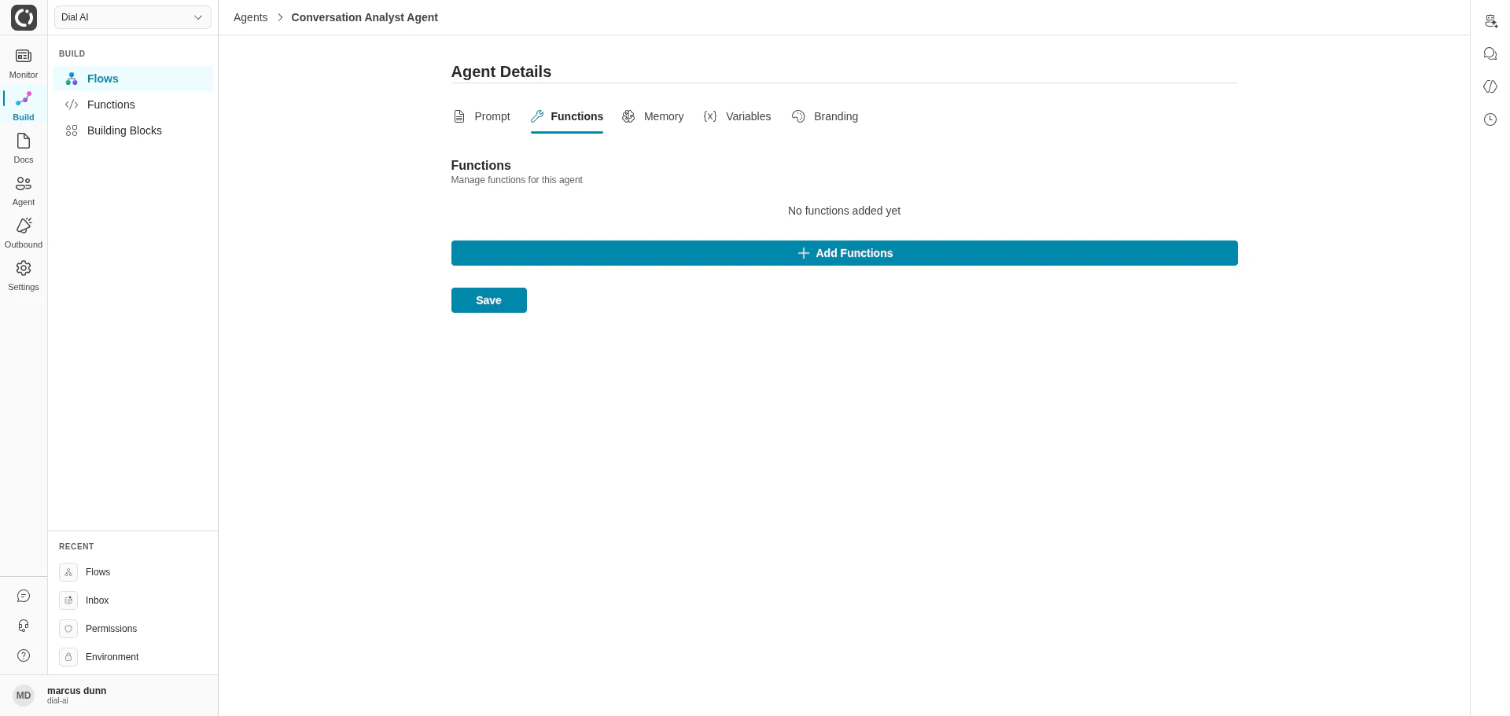The height and width of the screenshot is (716, 1510).
Task: Click Conversation Analyst Agent breadcrumb text
Action: tap(364, 17)
